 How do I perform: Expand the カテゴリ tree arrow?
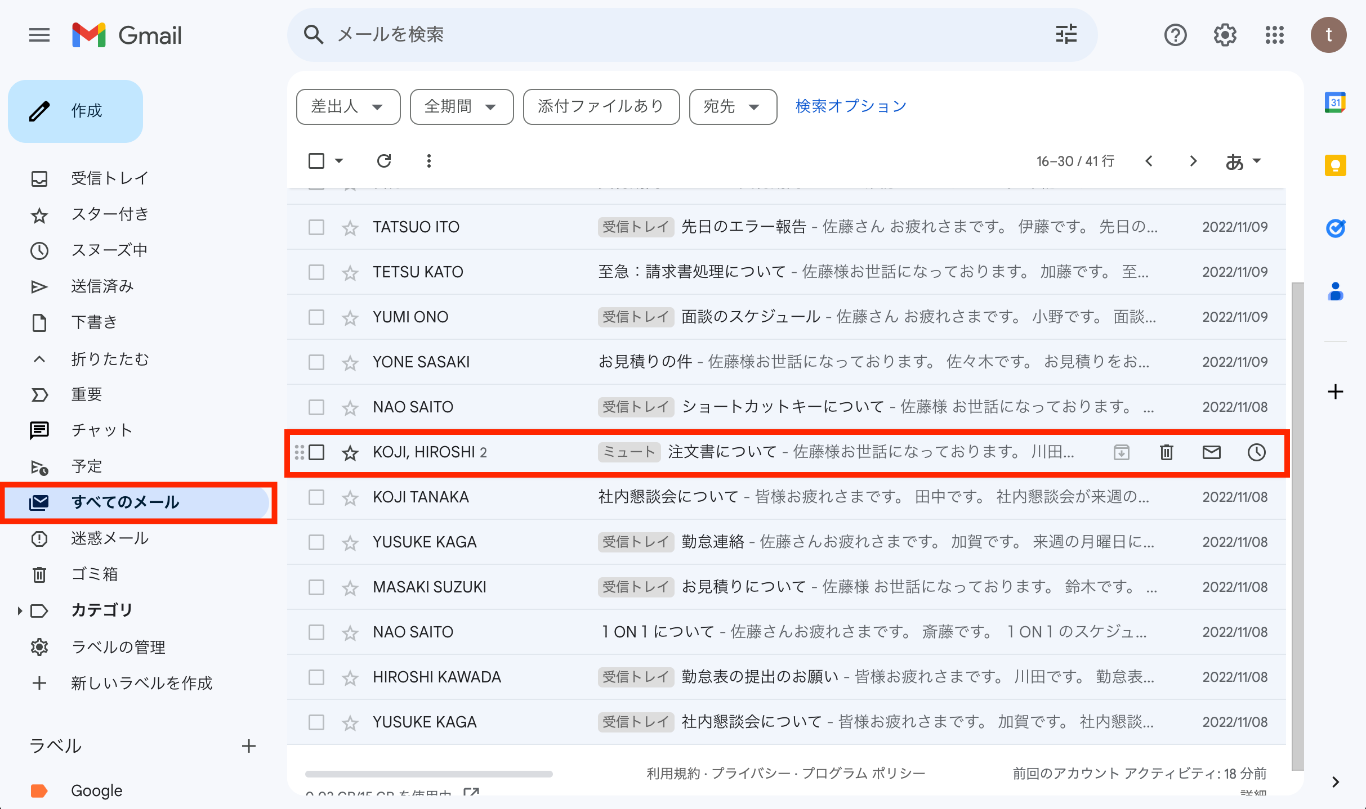tap(20, 610)
